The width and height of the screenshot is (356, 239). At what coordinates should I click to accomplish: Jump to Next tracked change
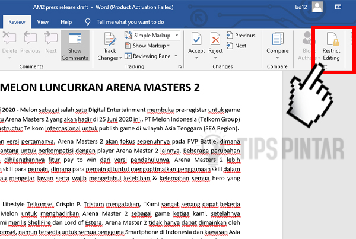point(237,46)
